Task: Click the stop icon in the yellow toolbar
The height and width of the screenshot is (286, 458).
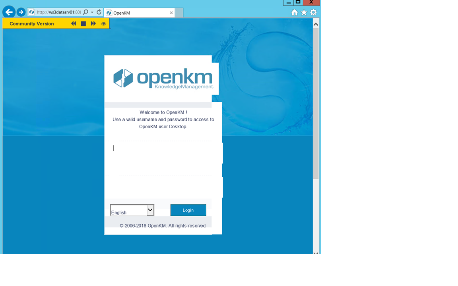Action: click(83, 23)
